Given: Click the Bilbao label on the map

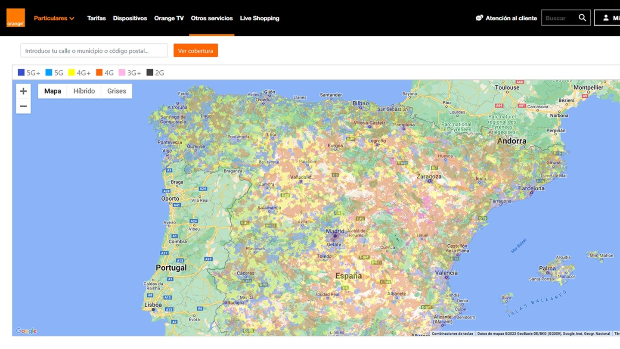Looking at the screenshot, I should (x=360, y=103).
